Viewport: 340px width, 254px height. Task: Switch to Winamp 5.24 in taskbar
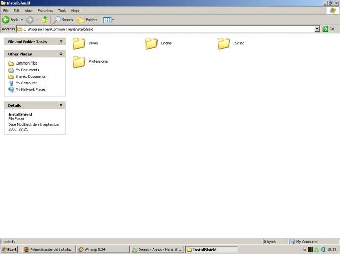point(102,250)
